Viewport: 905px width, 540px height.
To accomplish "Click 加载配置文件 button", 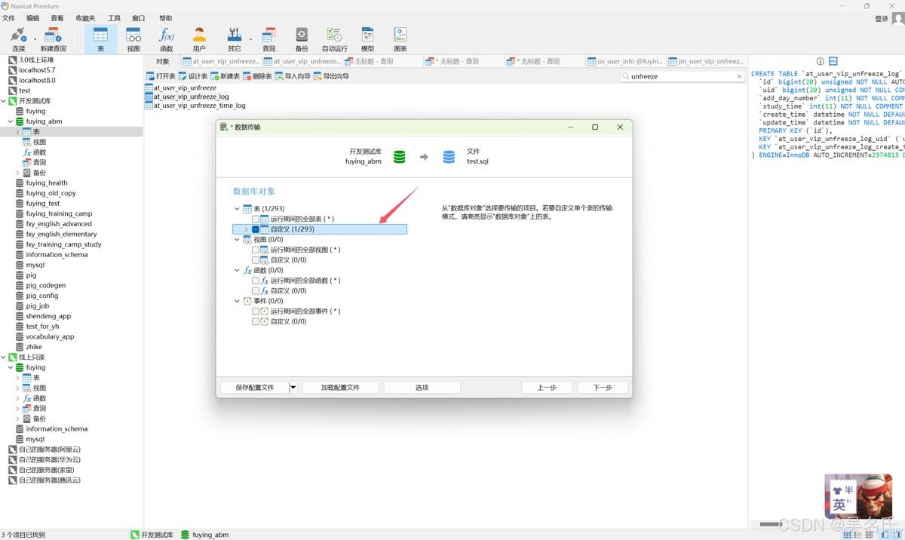I will pyautogui.click(x=340, y=388).
